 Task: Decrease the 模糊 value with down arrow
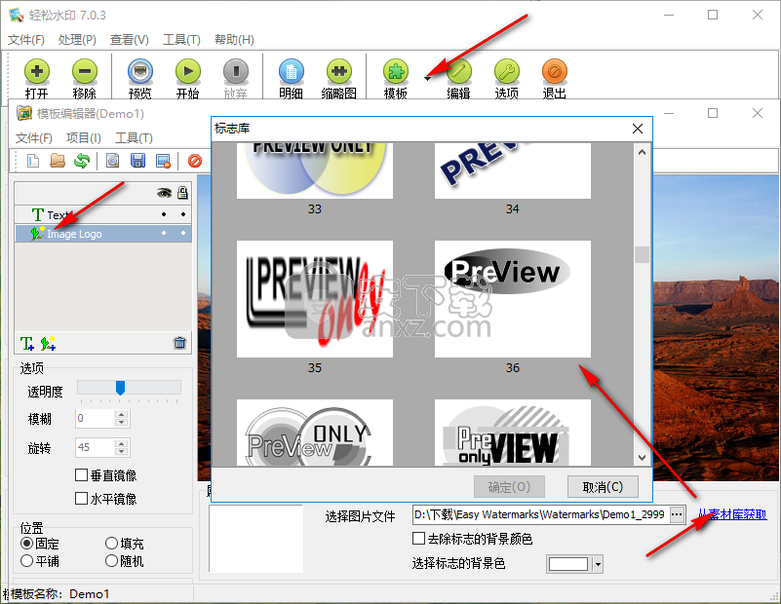coord(121,423)
